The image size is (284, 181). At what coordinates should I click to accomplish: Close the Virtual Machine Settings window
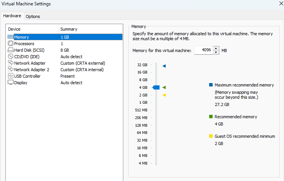point(281,3)
